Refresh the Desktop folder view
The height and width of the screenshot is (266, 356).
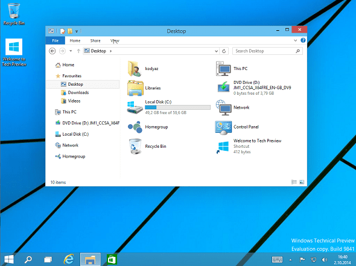(224, 51)
